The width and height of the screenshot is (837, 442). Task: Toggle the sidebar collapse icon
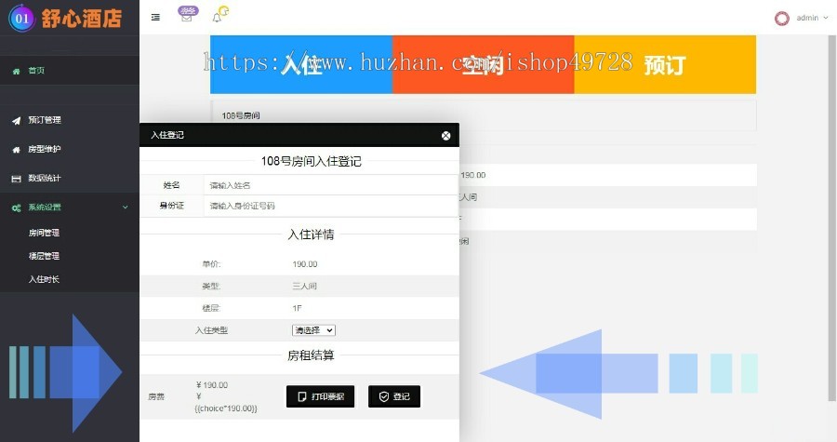click(x=155, y=18)
